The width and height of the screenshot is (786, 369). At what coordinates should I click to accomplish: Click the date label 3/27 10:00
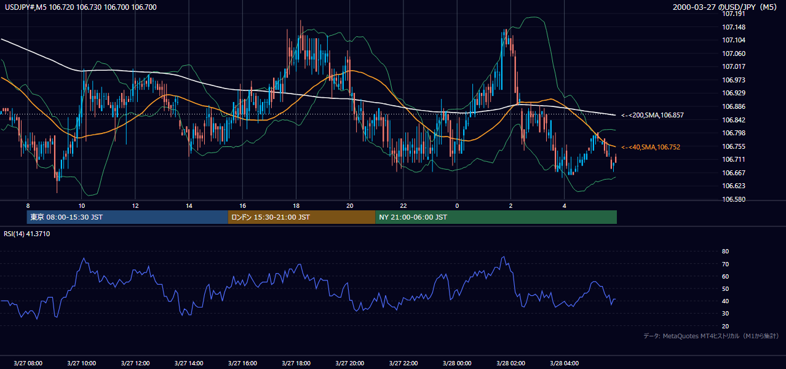pyautogui.click(x=82, y=363)
